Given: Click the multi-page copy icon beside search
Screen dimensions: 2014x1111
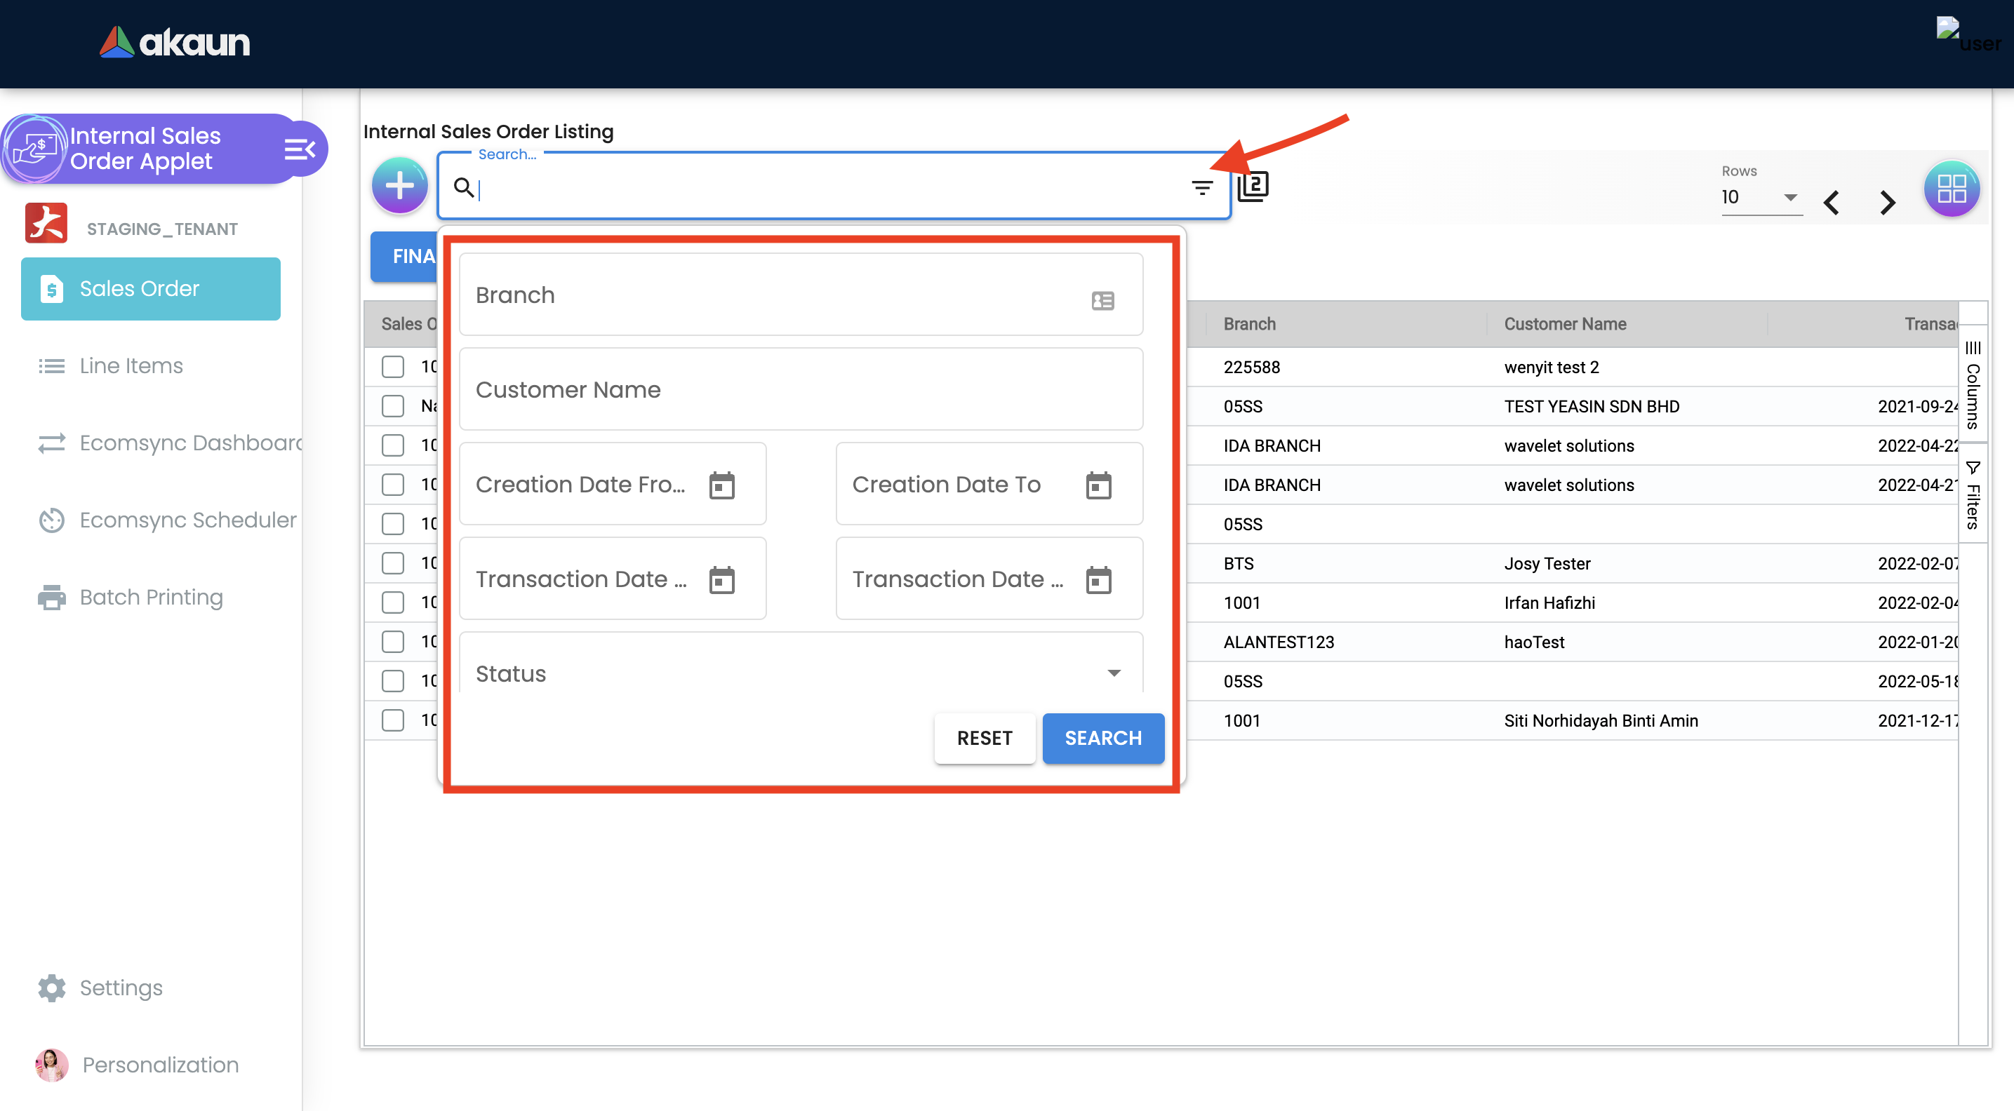Looking at the screenshot, I should (x=1253, y=186).
